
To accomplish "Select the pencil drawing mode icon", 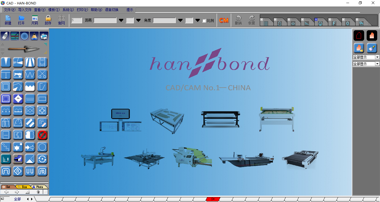I will (x=34, y=36).
